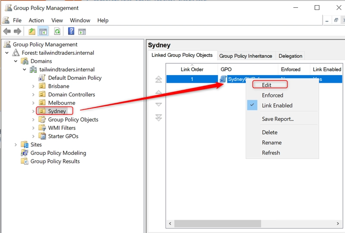Sort by the GPO column header

pos(248,69)
